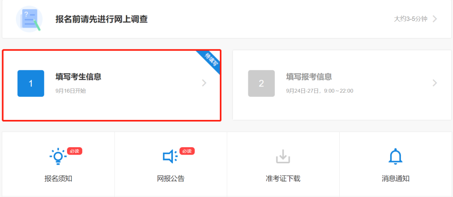This screenshot has width=453, height=197.
Task: Click the survey document icon
Action: click(29, 19)
